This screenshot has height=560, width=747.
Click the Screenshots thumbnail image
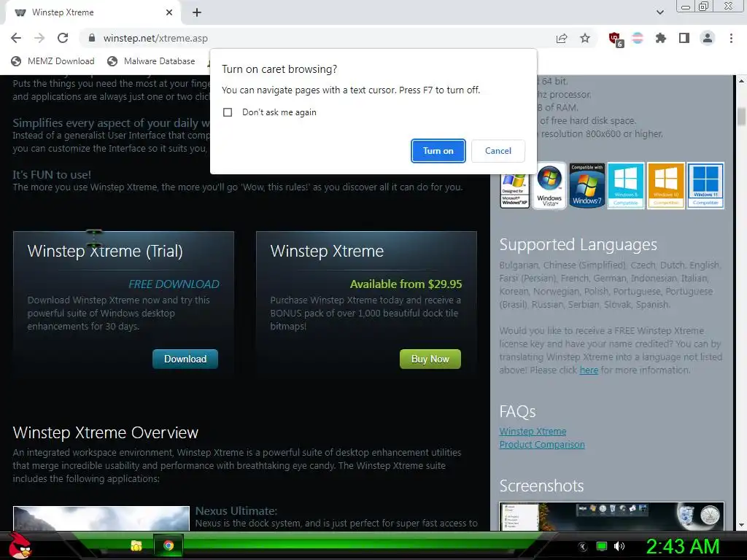coord(611,516)
